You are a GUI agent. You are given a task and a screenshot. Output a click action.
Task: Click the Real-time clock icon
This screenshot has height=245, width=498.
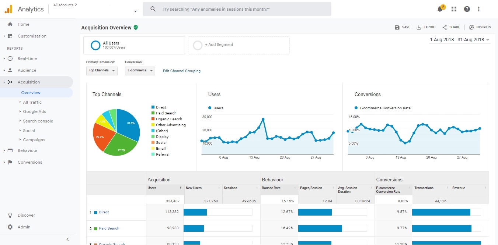pyautogui.click(x=10, y=58)
